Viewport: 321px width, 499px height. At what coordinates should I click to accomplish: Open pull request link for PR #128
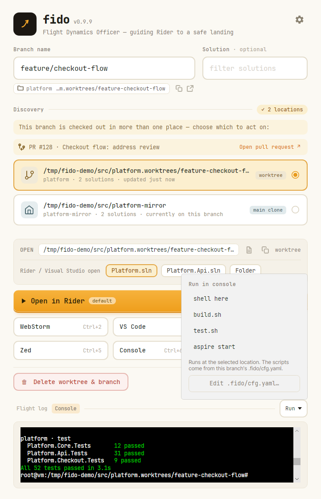(270, 147)
